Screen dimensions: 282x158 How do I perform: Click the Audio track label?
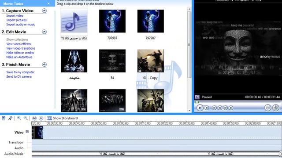(19, 148)
